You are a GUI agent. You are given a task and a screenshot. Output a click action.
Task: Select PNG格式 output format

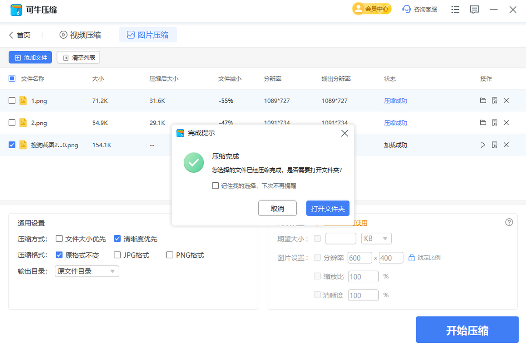[170, 255]
